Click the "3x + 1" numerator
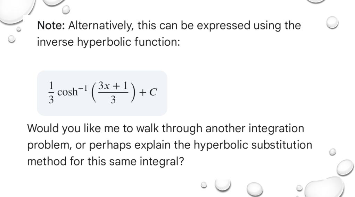Image resolution: width=355 pixels, height=197 pixels. 113,85
